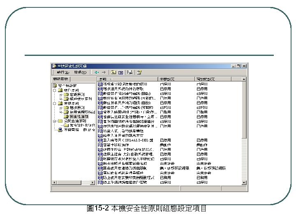Toggle the Show/Hide Console Tree icon

pos(120,72)
